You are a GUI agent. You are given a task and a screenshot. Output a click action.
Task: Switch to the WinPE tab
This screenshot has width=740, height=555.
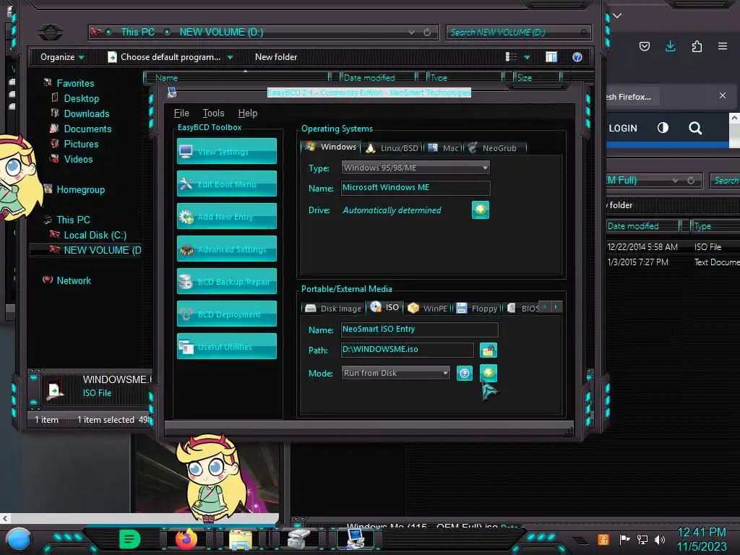[x=428, y=308]
